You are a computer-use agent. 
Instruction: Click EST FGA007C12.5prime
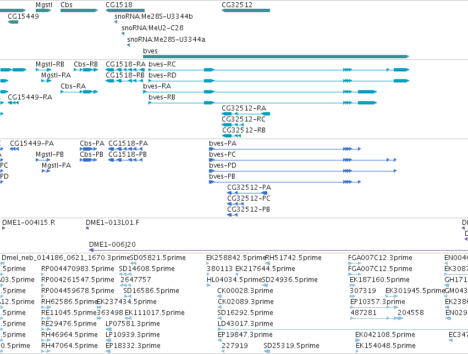tap(355, 274)
